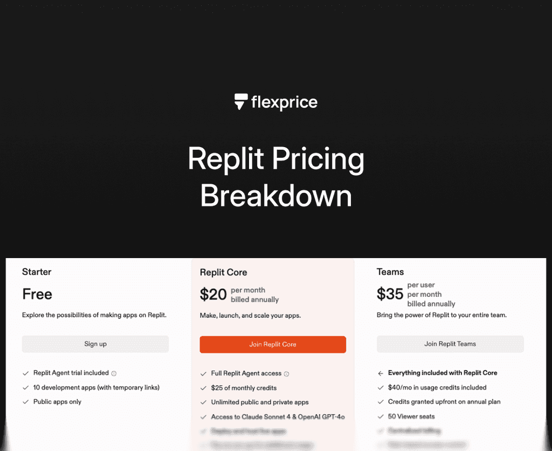Click the checkmark beside Unlimited public and private apps
The width and height of the screenshot is (552, 451).
pyautogui.click(x=203, y=402)
